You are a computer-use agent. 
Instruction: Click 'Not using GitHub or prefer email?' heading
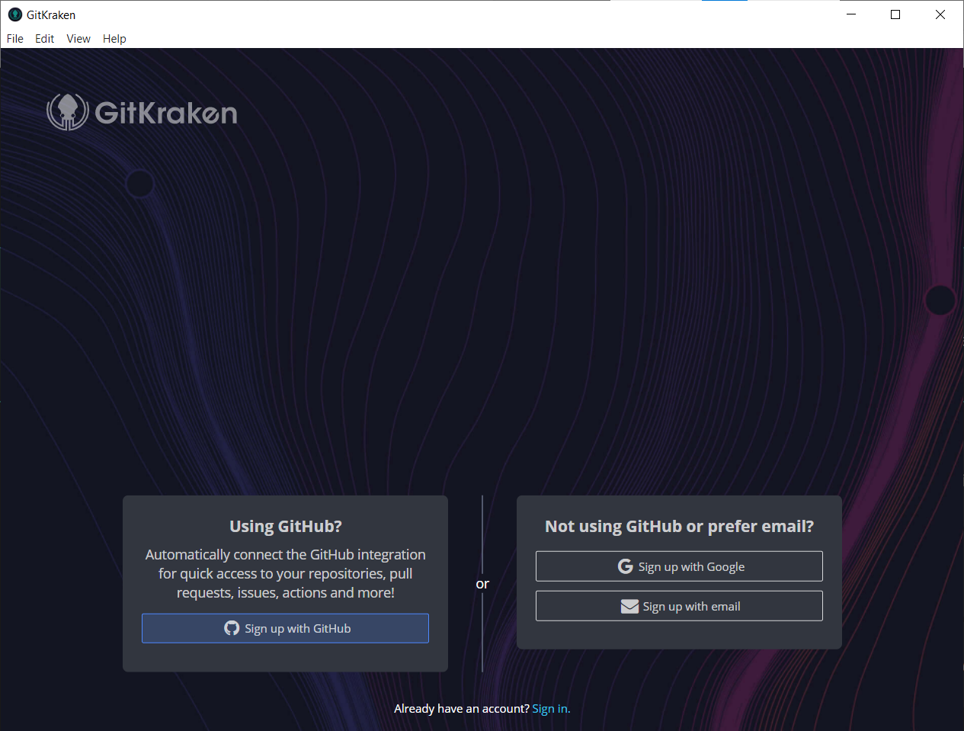click(x=679, y=527)
